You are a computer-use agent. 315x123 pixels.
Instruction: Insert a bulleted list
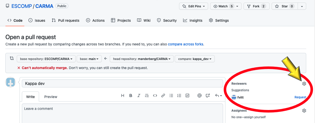171,96
